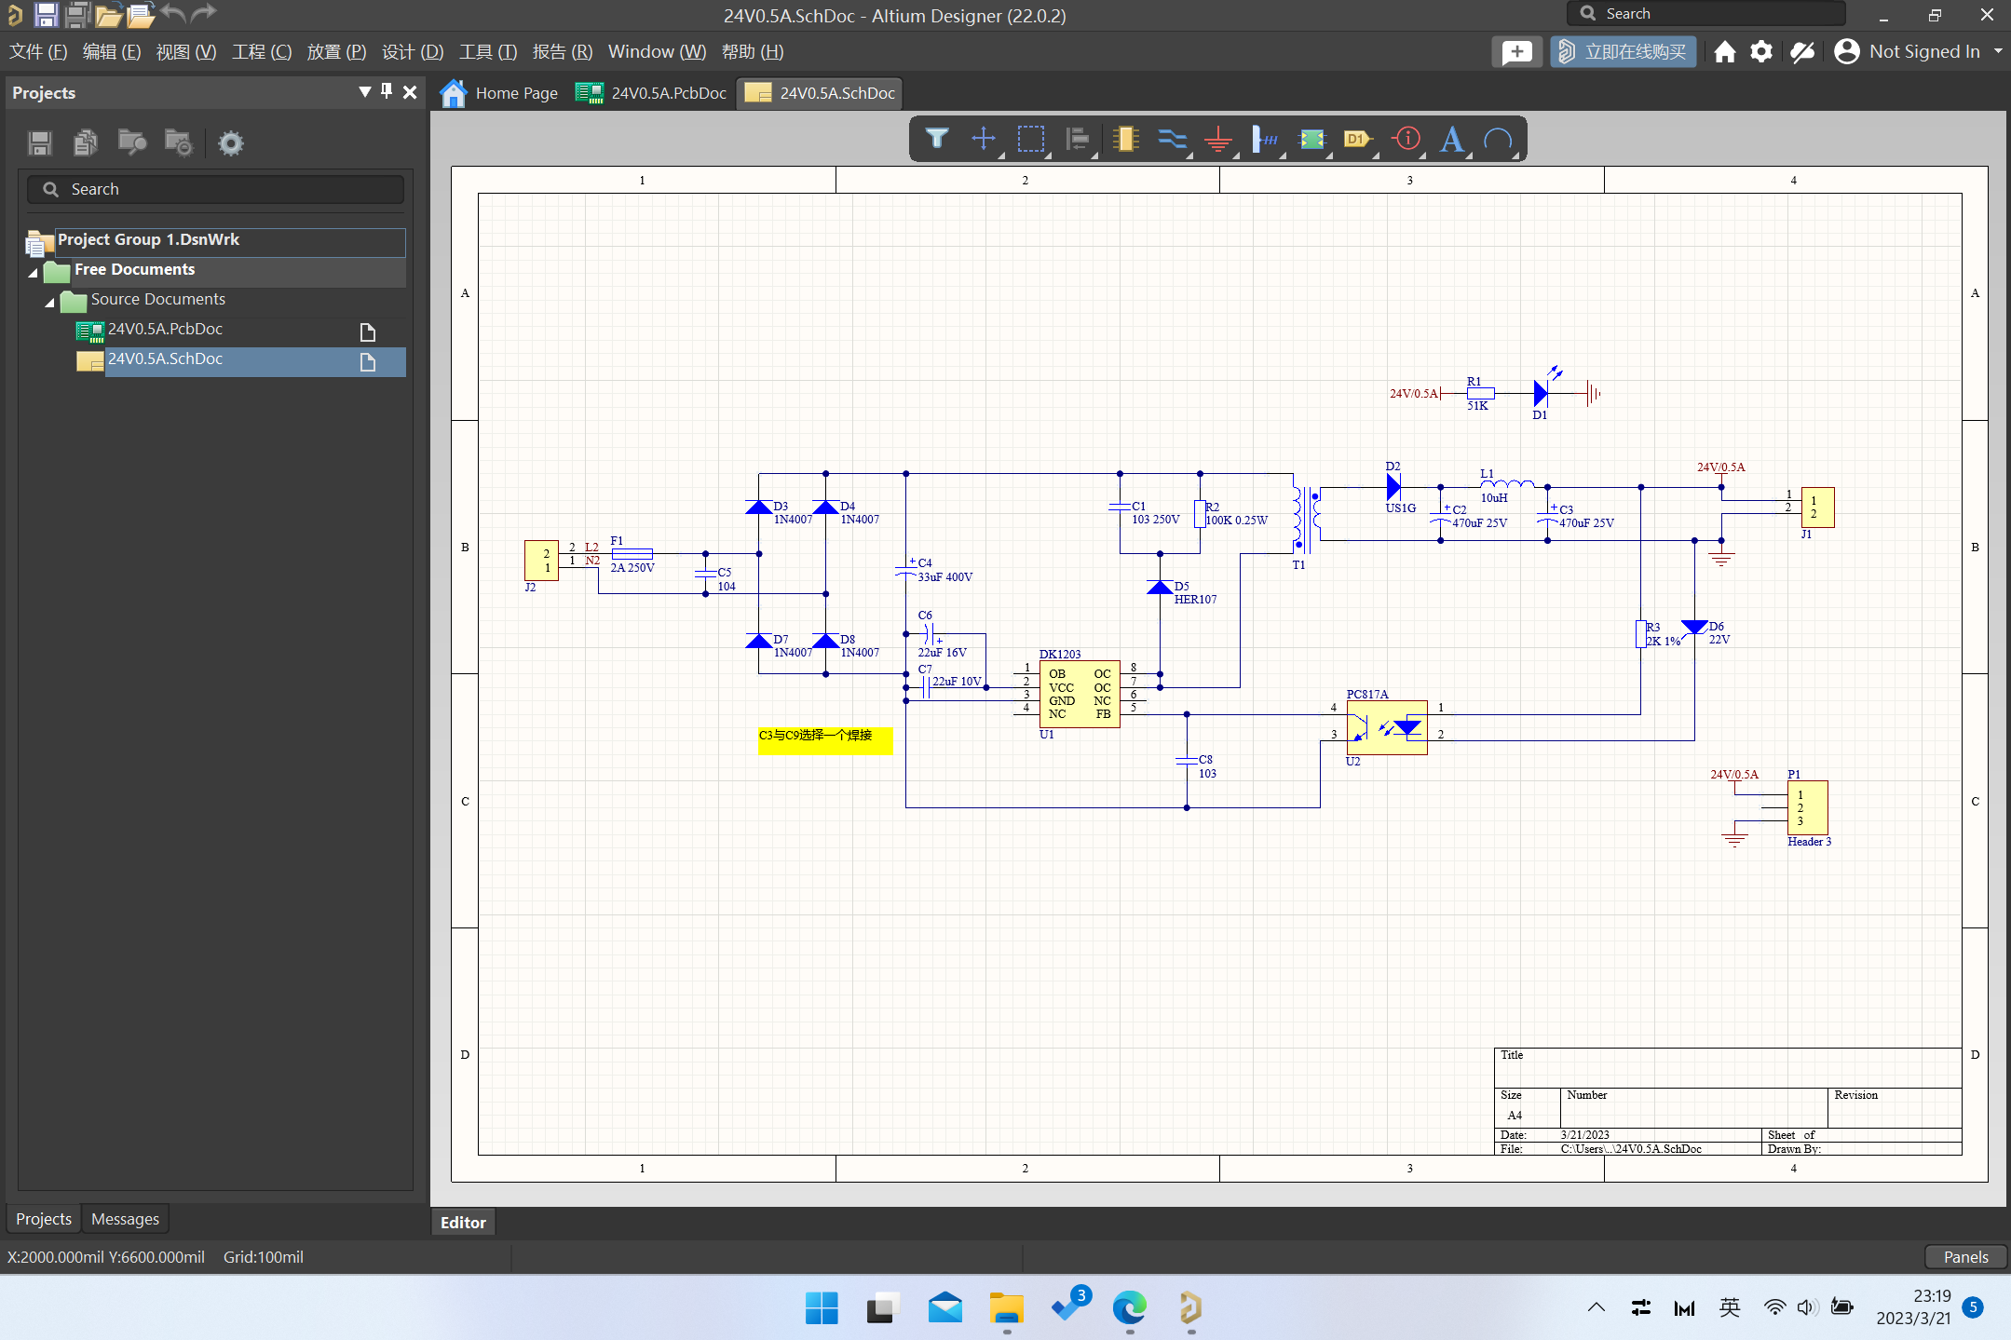This screenshot has width=2011, height=1340.
Task: Open Windows Start menu
Action: click(x=822, y=1308)
